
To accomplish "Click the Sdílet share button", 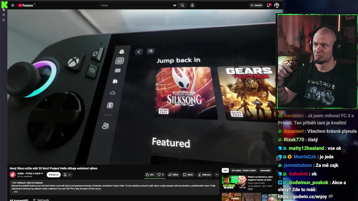I will click(x=173, y=175).
